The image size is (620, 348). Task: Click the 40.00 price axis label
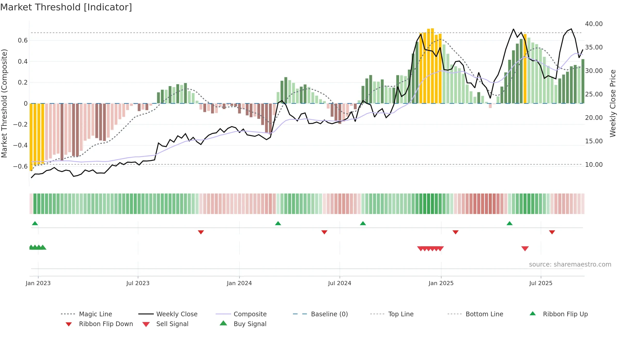pyautogui.click(x=594, y=24)
